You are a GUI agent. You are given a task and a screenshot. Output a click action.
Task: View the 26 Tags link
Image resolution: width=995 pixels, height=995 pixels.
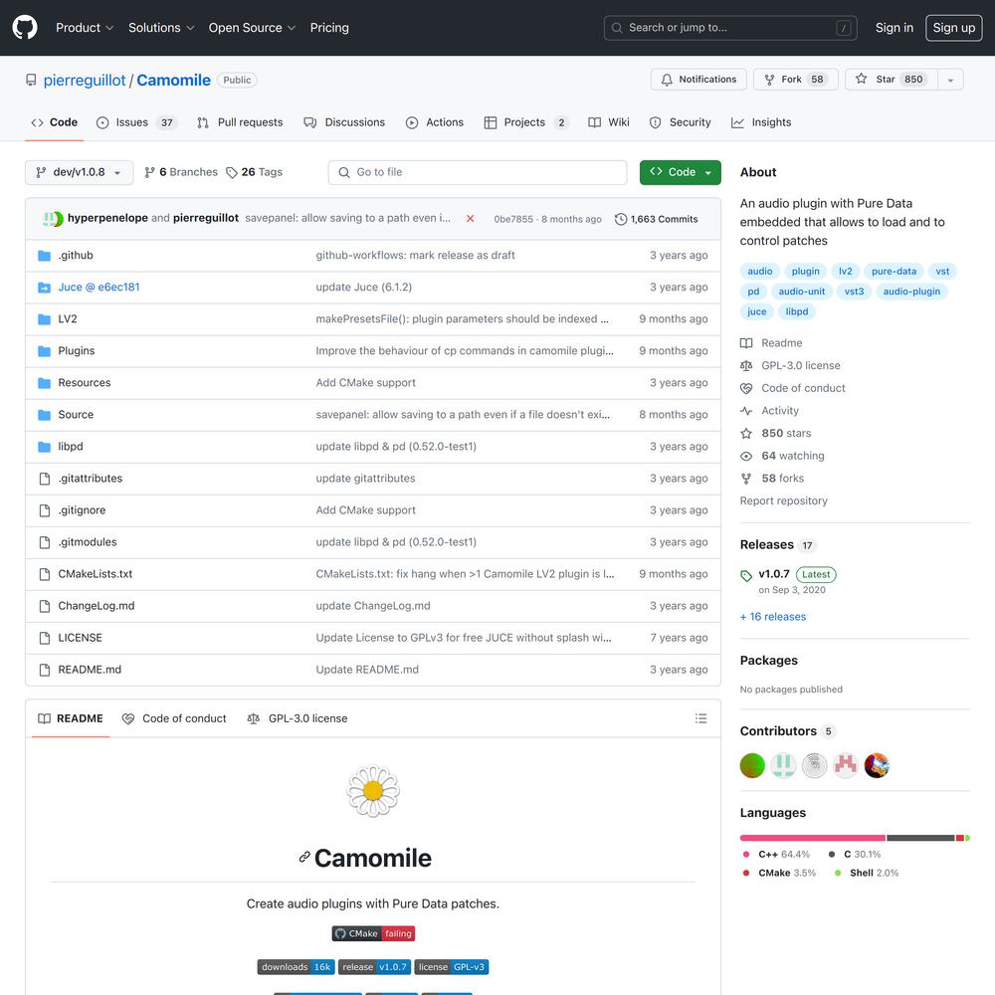point(255,172)
